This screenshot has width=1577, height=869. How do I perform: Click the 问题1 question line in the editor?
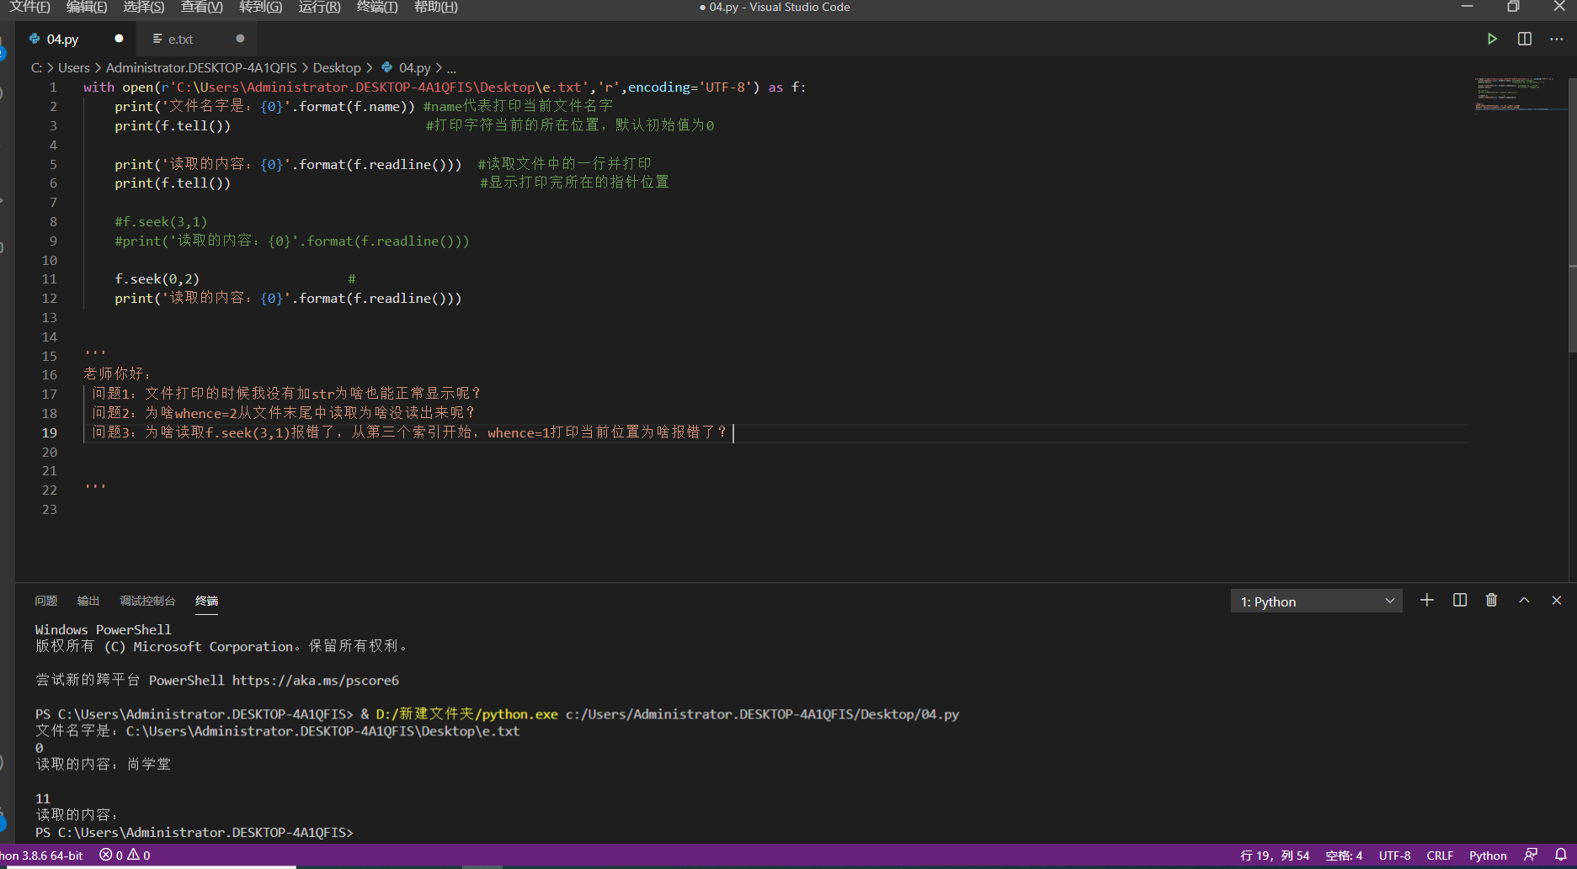coord(286,393)
